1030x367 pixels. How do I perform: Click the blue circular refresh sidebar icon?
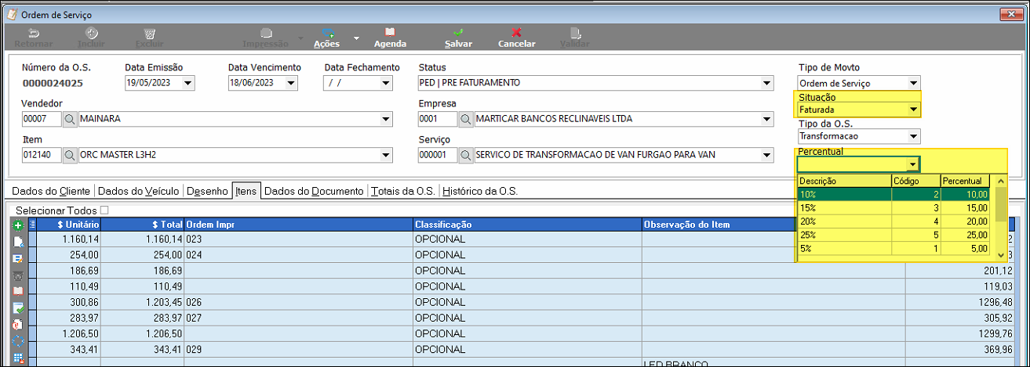20,340
